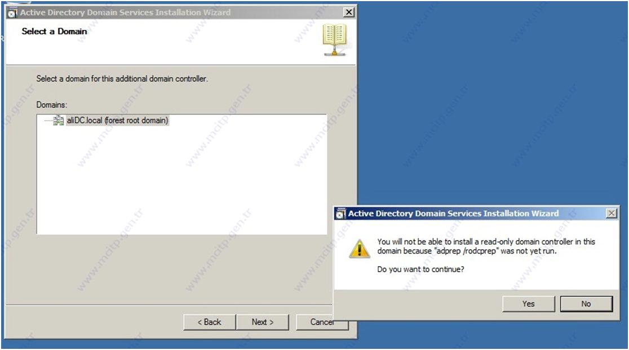The height and width of the screenshot is (350, 629).
Task: Click the Select a Domain heading
Action: coord(54,31)
